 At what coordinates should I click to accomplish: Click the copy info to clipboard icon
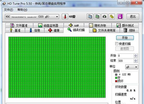pyautogui.click(x=90, y=16)
